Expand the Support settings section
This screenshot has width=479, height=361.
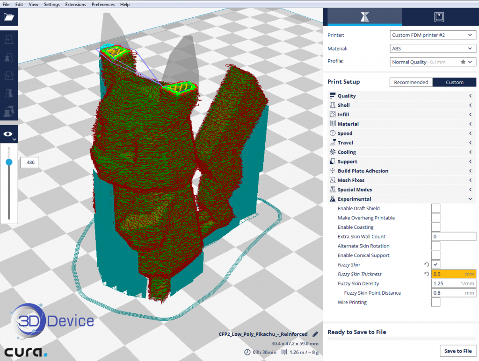click(347, 162)
